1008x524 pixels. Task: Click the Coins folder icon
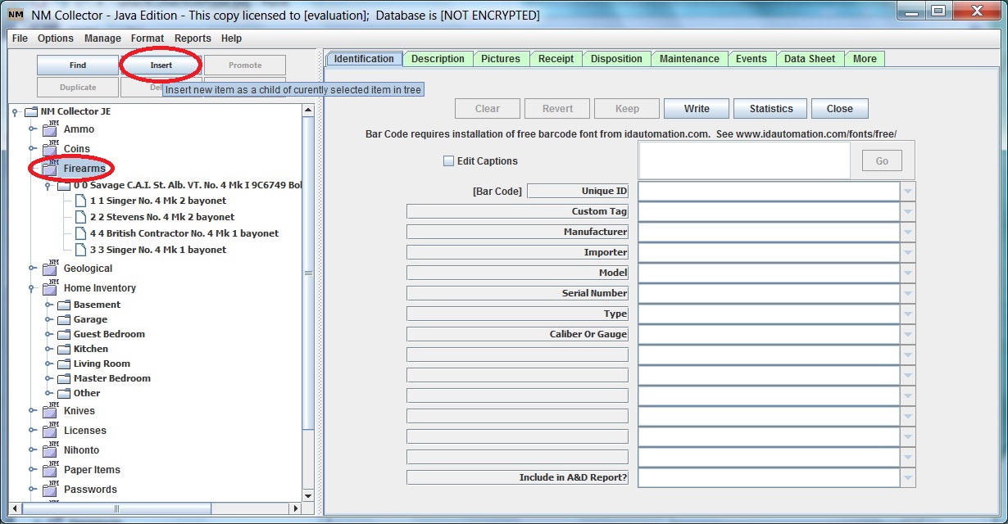coord(49,149)
